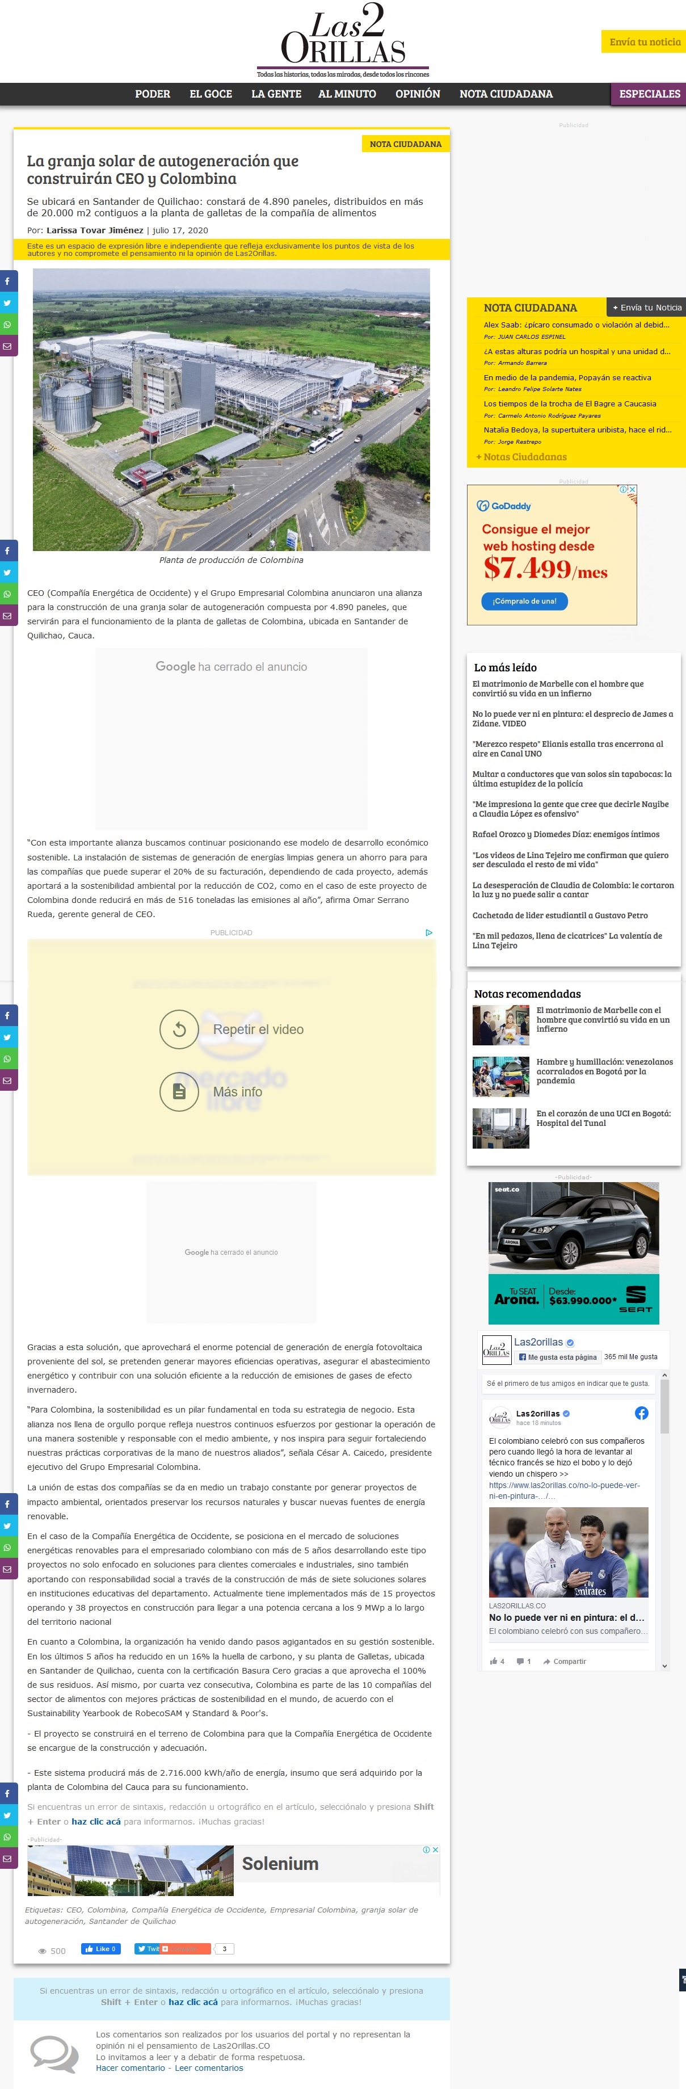Click thumbnail for Marbelle in Notas recomendadas

pos(501,1025)
